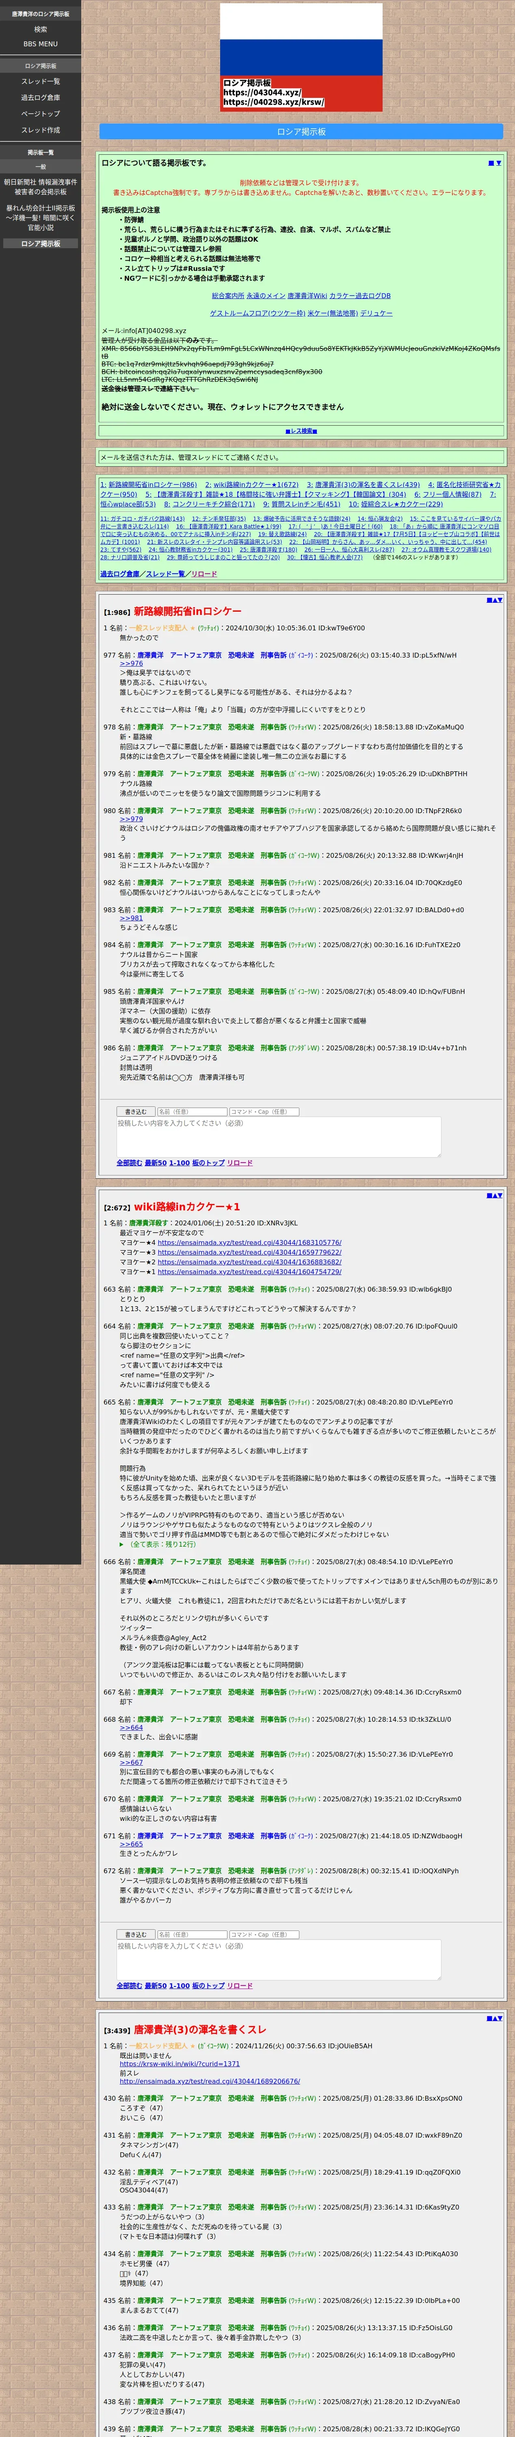Click the ▲ icon of the 新路線開拓省inロシケー thread
Image resolution: width=515 pixels, height=2437 pixels.
pos(494,600)
